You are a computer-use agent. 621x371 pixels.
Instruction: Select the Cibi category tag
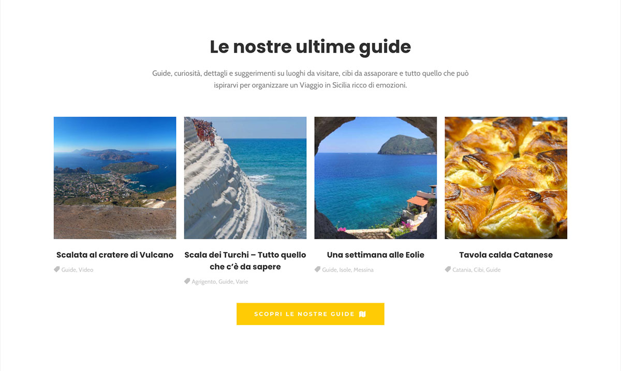coord(479,270)
